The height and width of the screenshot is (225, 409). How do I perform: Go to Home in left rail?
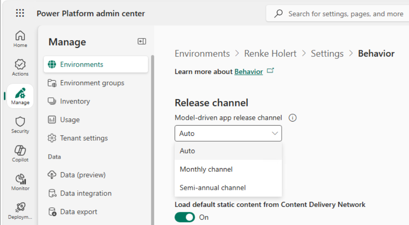[20, 39]
